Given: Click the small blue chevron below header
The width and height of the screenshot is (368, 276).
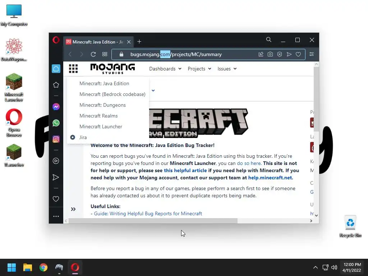Looking at the screenshot, I should (153, 90).
